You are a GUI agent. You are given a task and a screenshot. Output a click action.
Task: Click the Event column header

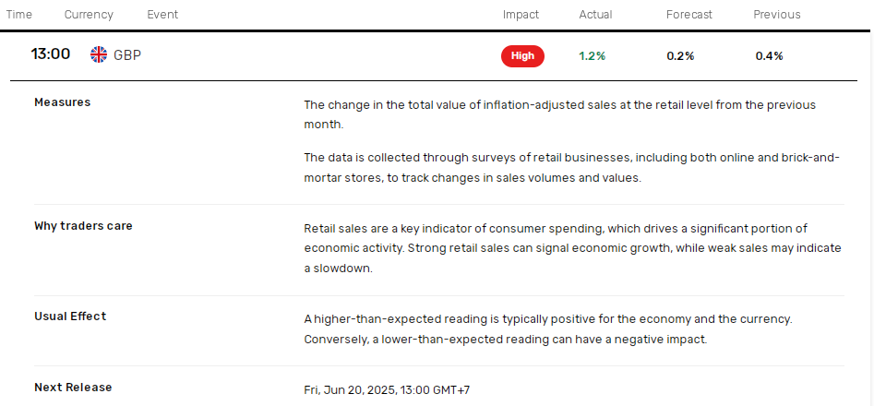point(162,15)
